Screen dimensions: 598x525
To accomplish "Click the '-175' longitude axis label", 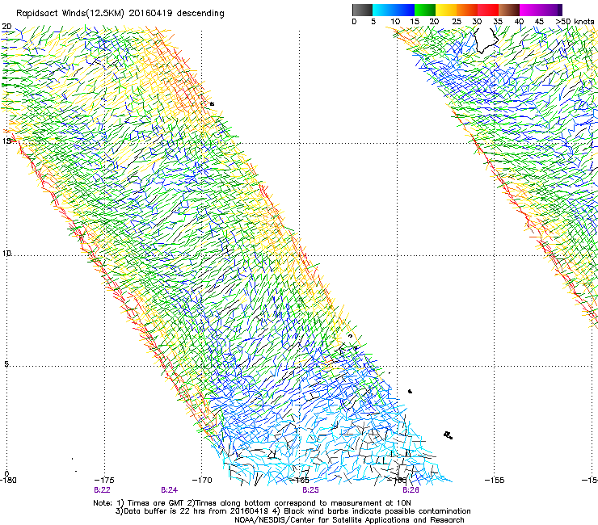I will [x=103, y=480].
